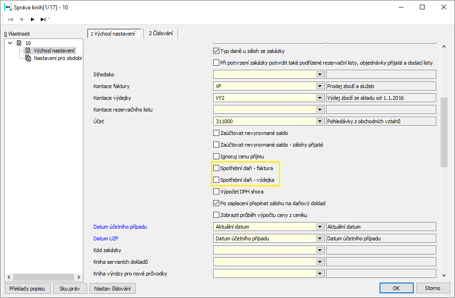
Task: Expand the Kontace výdejky dropdown
Action: click(320, 98)
